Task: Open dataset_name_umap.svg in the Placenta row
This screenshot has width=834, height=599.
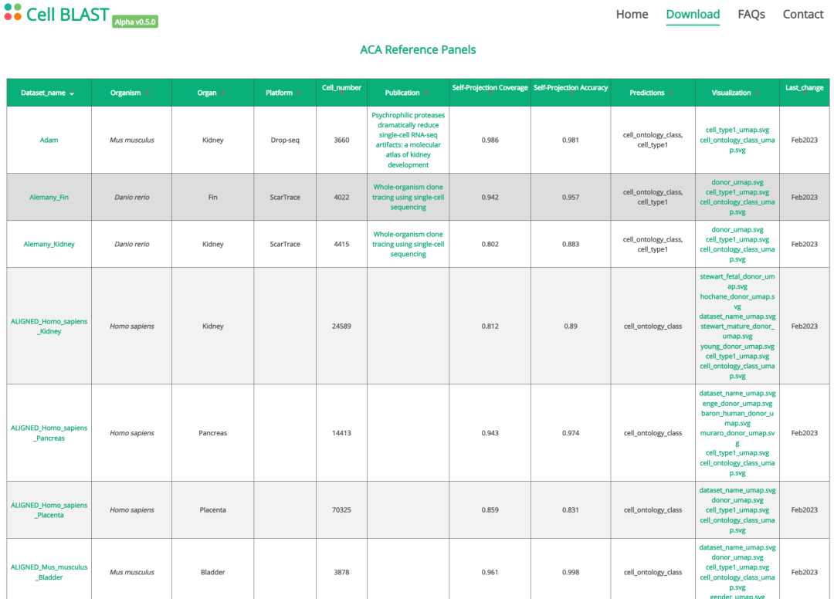Action: [x=737, y=491]
